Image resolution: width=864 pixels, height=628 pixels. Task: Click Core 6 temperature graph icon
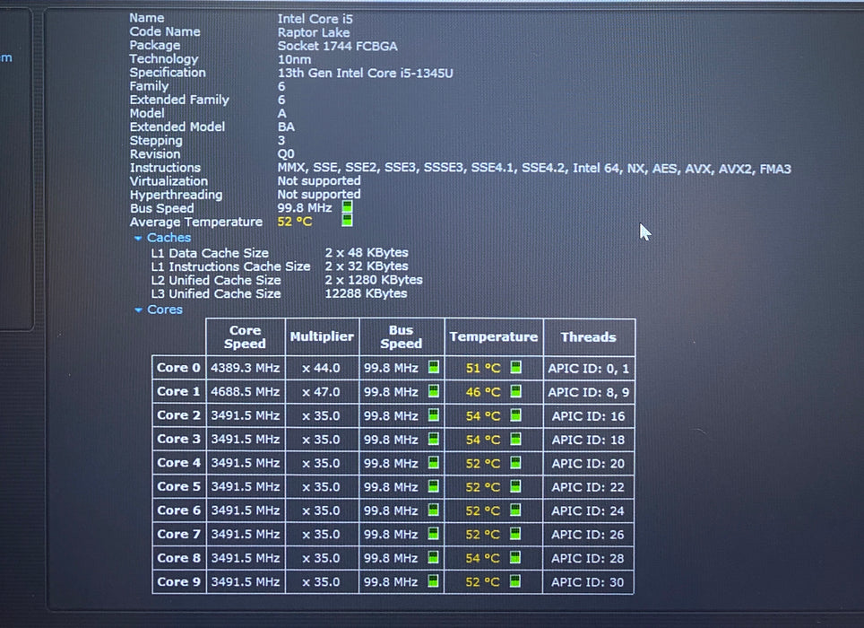click(x=515, y=510)
